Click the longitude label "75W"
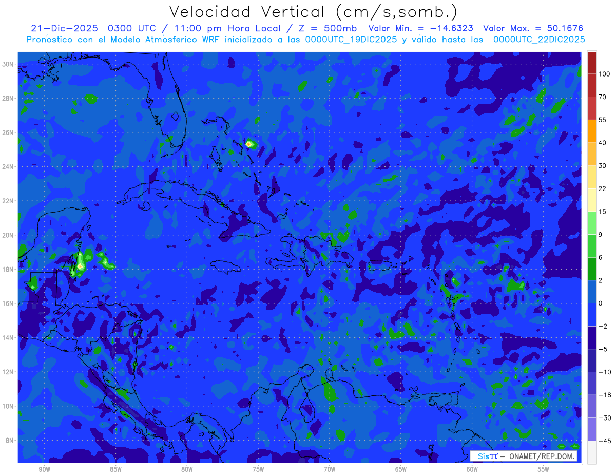This screenshot has width=616, height=476. click(x=258, y=469)
